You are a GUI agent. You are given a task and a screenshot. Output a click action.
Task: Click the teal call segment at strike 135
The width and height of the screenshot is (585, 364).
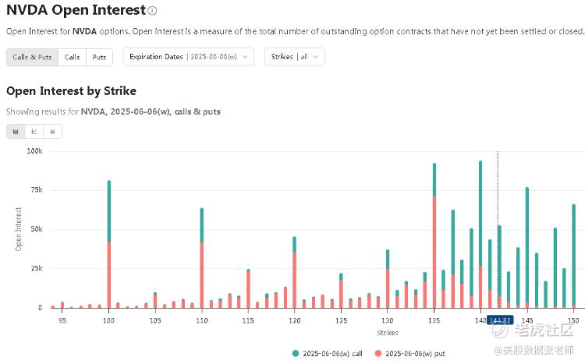434,179
